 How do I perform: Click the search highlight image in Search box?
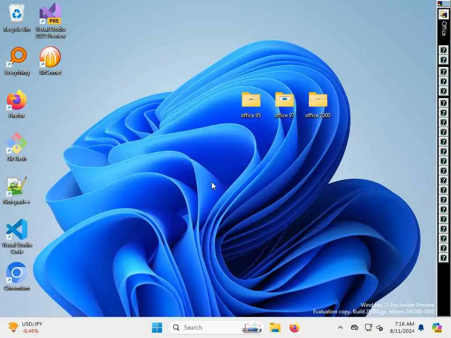tap(252, 327)
